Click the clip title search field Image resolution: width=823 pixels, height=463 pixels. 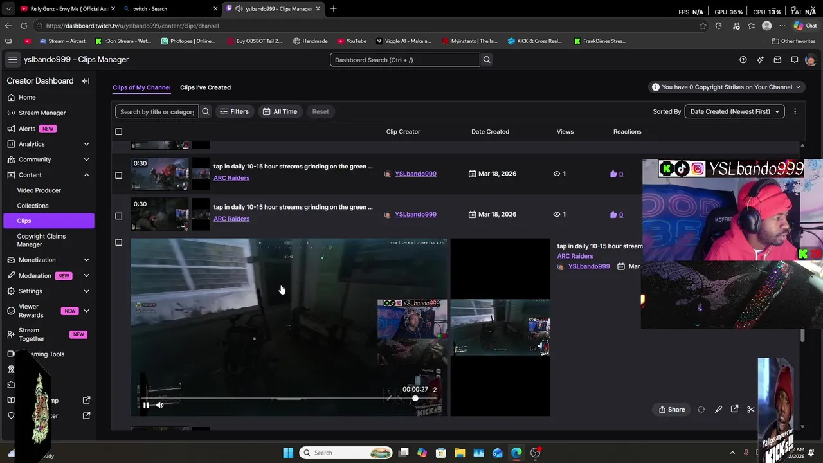[x=157, y=112]
